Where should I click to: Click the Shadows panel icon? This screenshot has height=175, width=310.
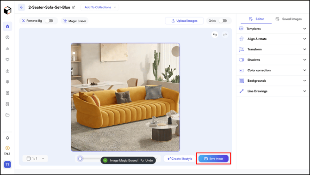coord(242,60)
